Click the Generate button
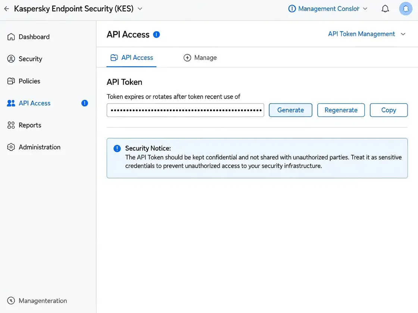Screen dimensions: 418x313 (290, 110)
